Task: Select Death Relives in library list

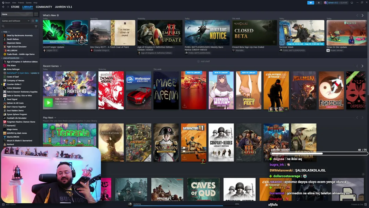Action: [x=13, y=39]
